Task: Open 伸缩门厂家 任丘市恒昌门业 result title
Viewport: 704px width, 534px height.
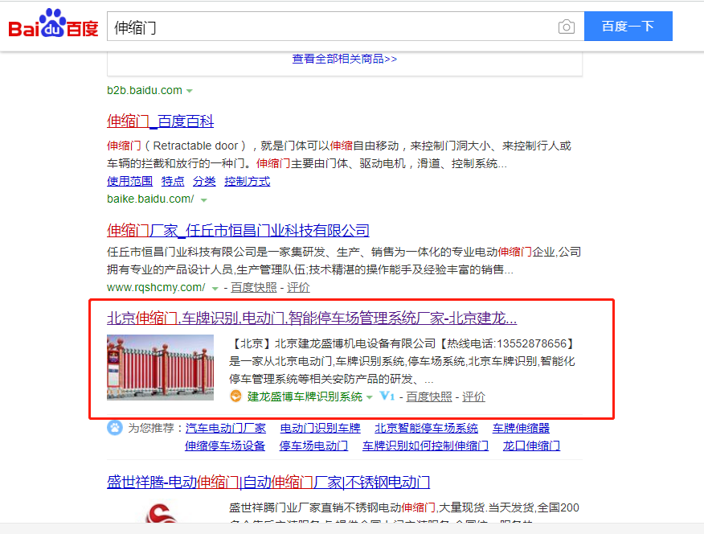Action: 238,230
